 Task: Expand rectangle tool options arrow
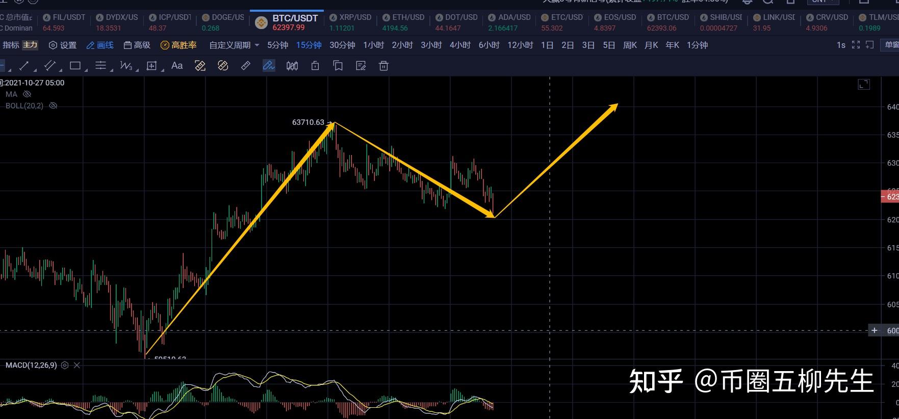click(x=86, y=69)
